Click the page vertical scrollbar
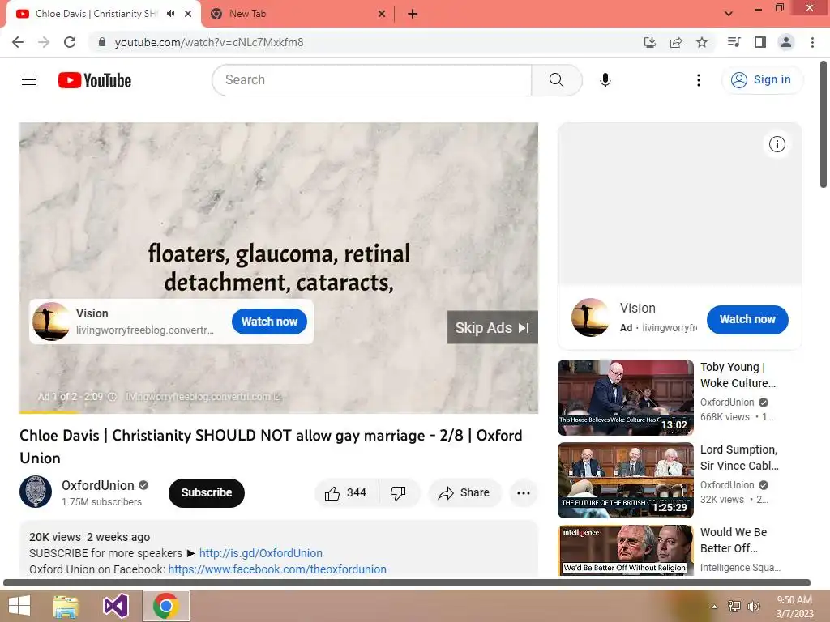The image size is (830, 622). tap(824, 124)
